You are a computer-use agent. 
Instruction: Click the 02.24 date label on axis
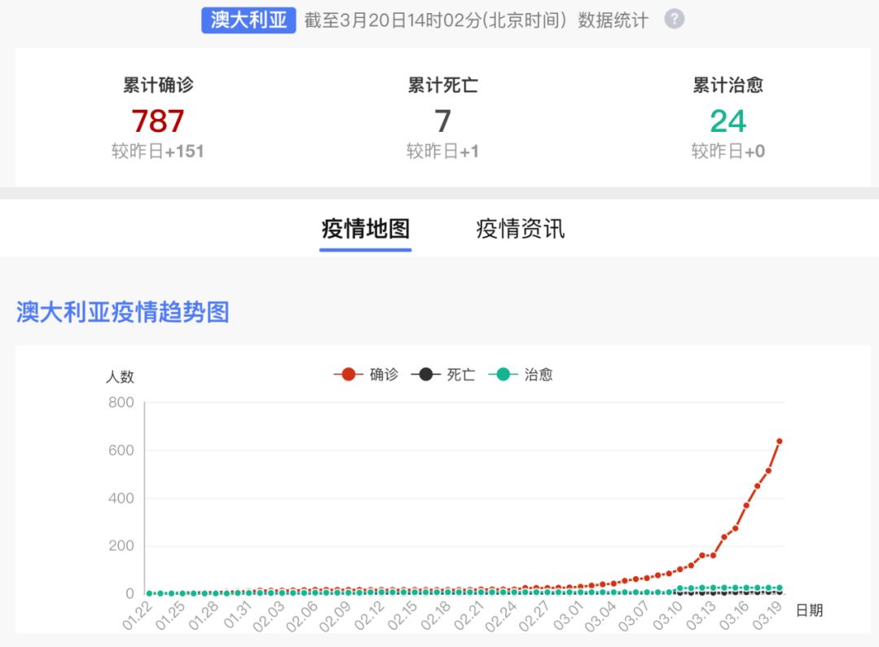point(501,616)
